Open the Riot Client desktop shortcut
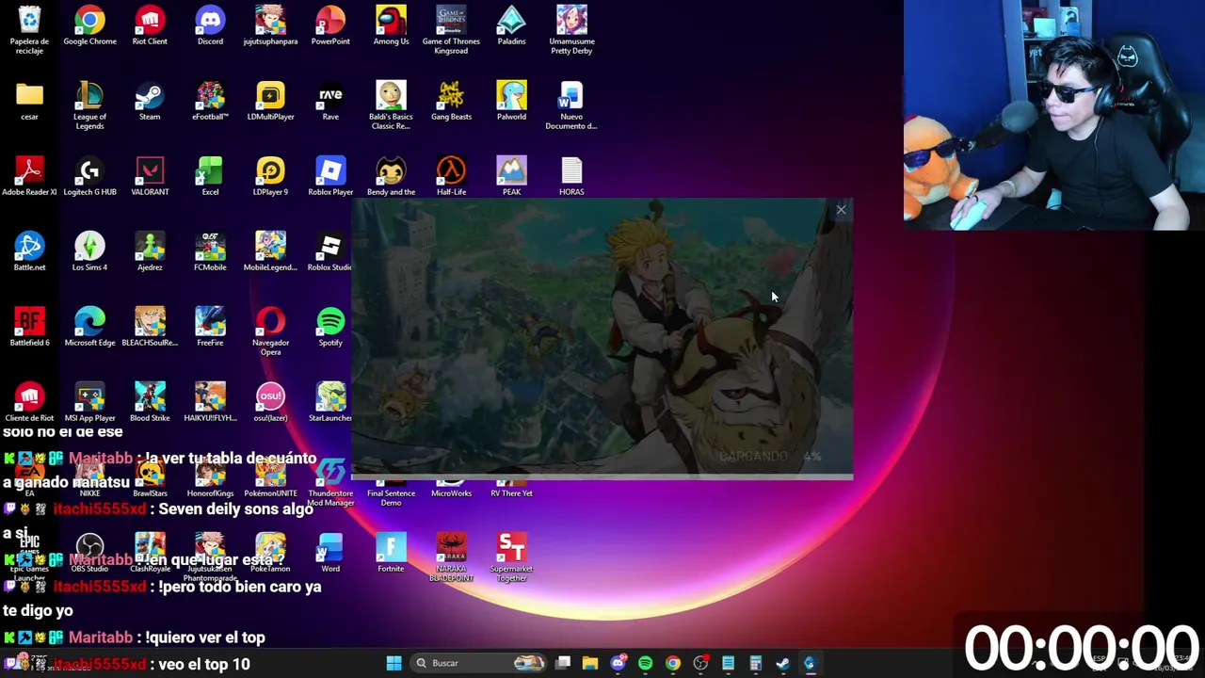Image resolution: width=1205 pixels, height=678 pixels. coord(150,25)
